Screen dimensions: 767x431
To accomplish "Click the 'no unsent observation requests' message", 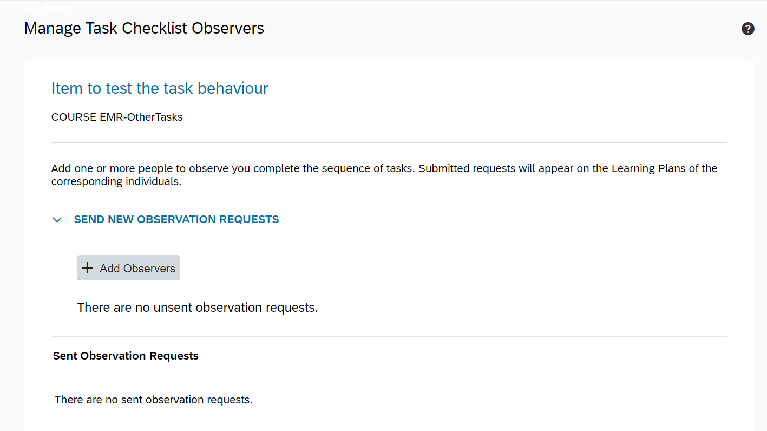I will [198, 308].
